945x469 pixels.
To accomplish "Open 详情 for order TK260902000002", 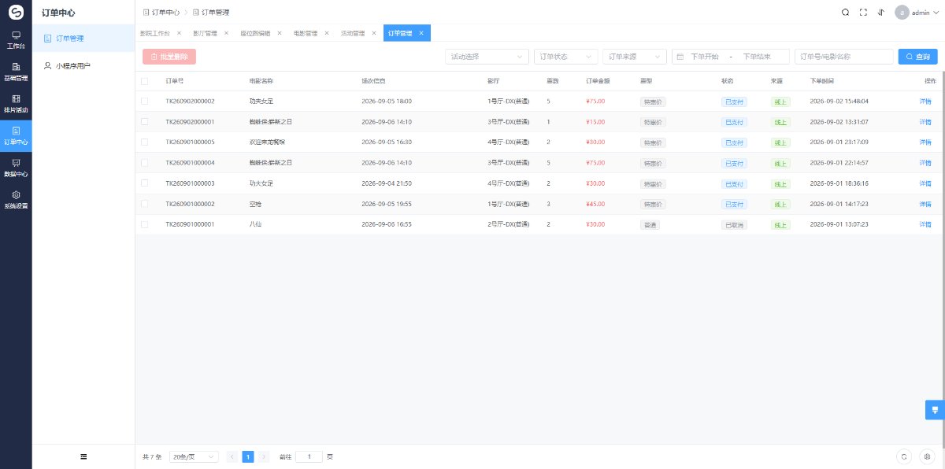I will (x=925, y=101).
